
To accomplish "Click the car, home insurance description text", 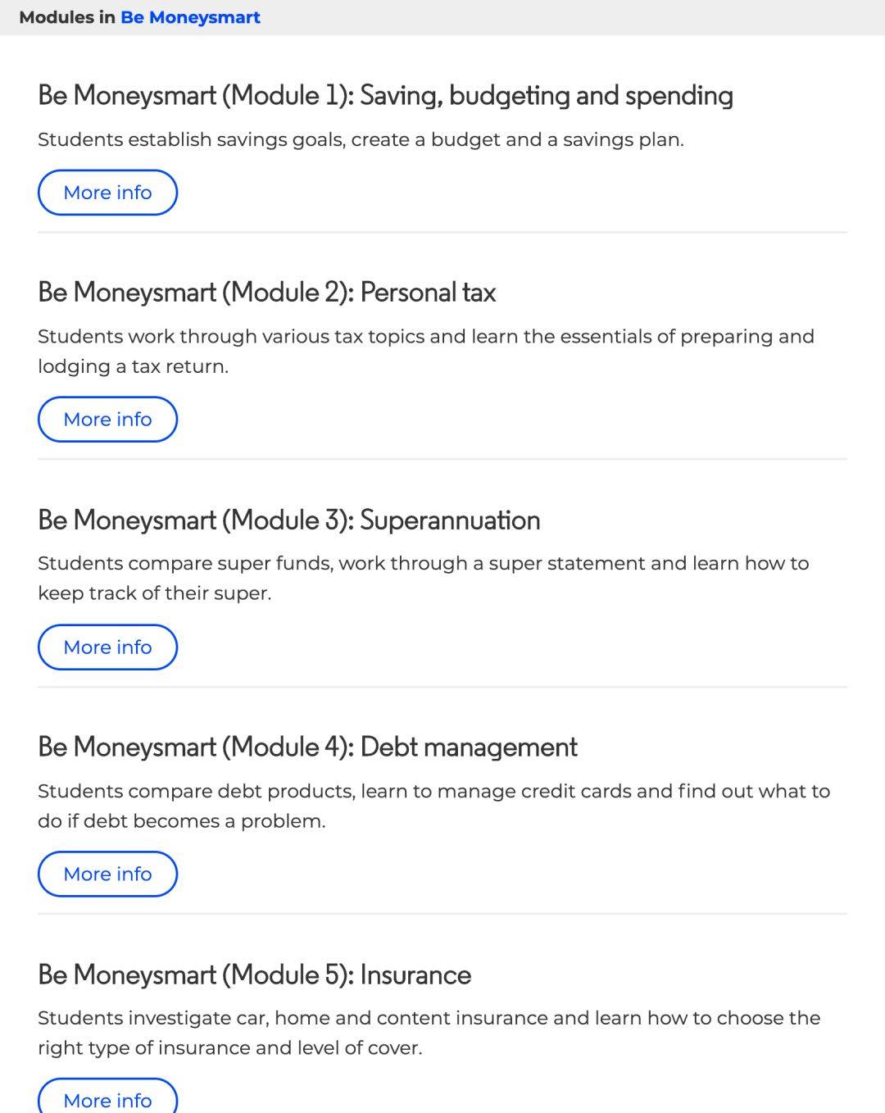I will tap(429, 1033).
